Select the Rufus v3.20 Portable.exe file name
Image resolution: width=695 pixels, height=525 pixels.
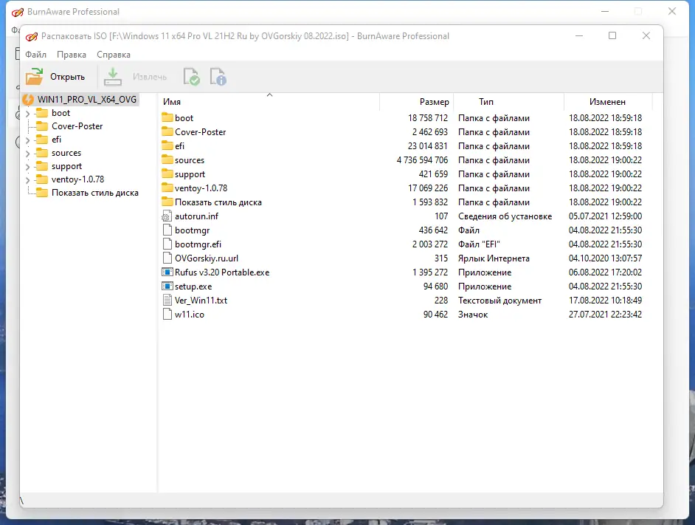[222, 272]
